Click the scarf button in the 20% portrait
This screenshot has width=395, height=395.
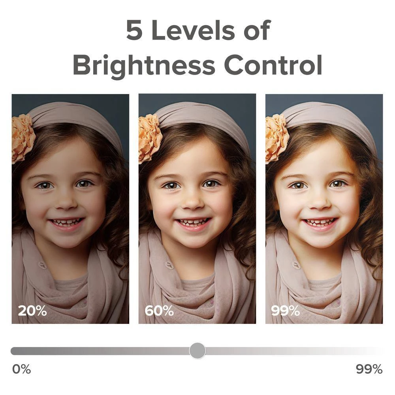(43, 265)
